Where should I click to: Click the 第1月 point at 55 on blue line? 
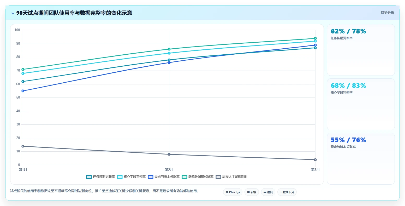pyautogui.click(x=23, y=91)
